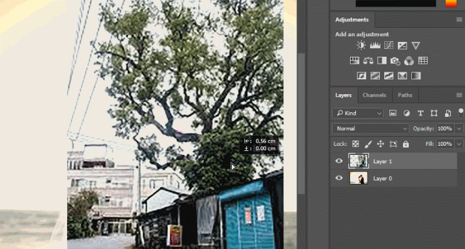Filter layers by pixel layers

[x=393, y=113]
